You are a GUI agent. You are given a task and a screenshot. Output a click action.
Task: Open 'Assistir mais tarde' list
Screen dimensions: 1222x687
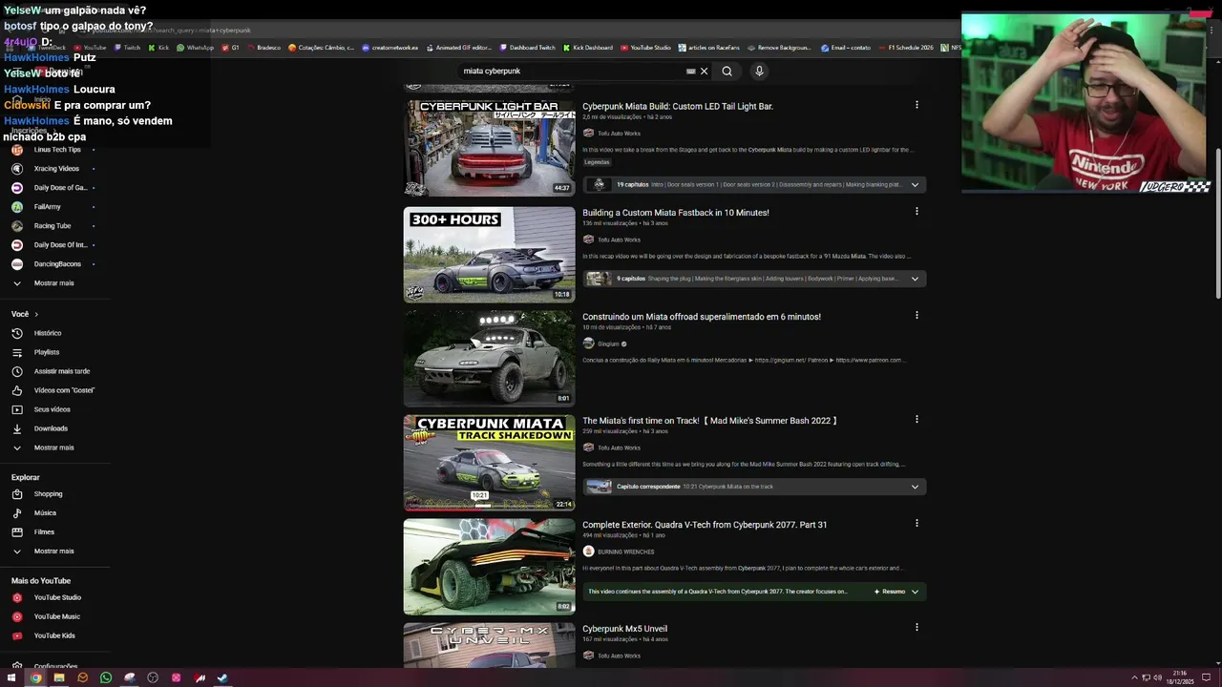pyautogui.click(x=61, y=371)
